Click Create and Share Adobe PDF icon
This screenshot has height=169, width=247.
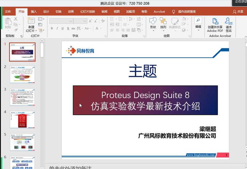tap(215, 21)
